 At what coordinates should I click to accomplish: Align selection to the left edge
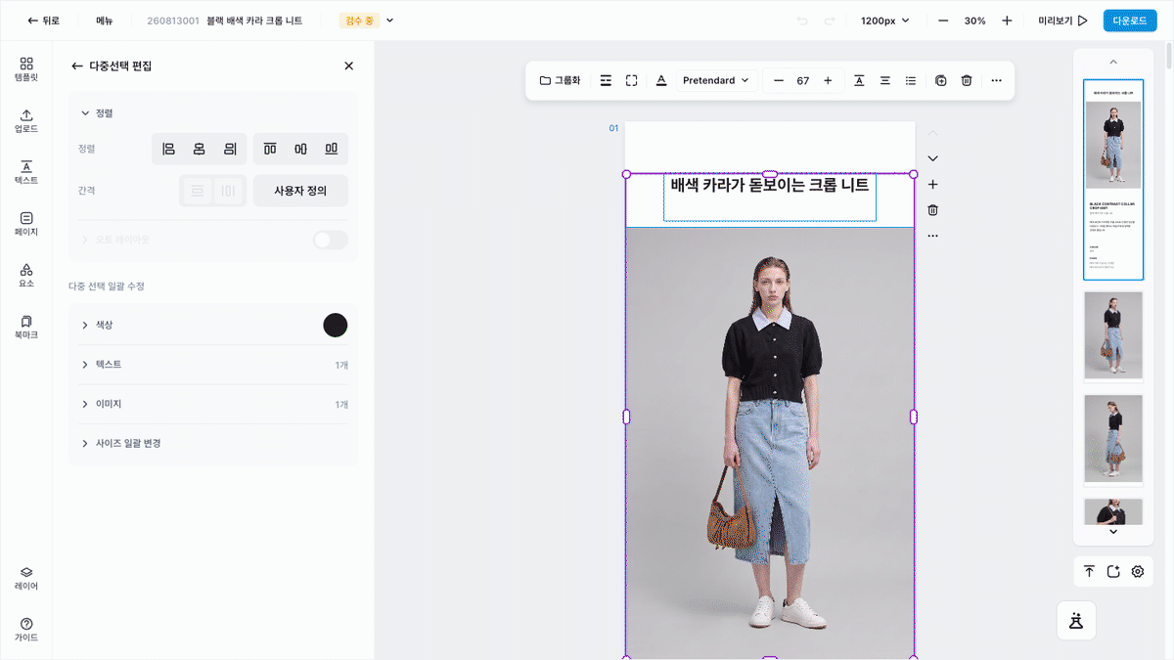[x=168, y=149]
